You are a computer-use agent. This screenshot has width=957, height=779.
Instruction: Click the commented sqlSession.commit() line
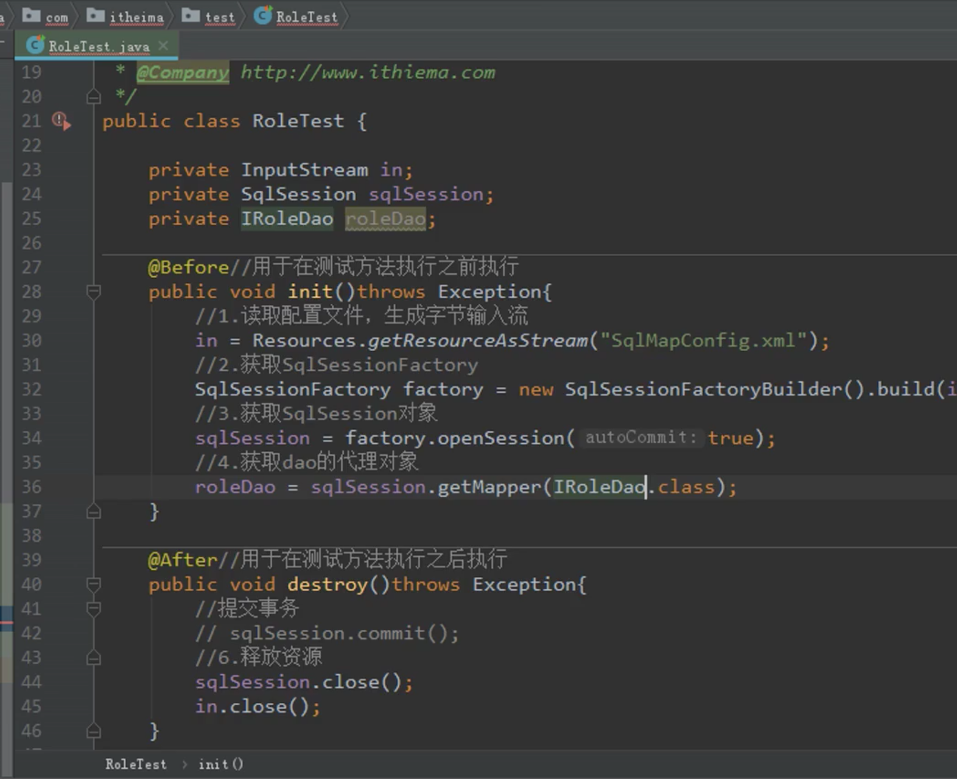[328, 634]
